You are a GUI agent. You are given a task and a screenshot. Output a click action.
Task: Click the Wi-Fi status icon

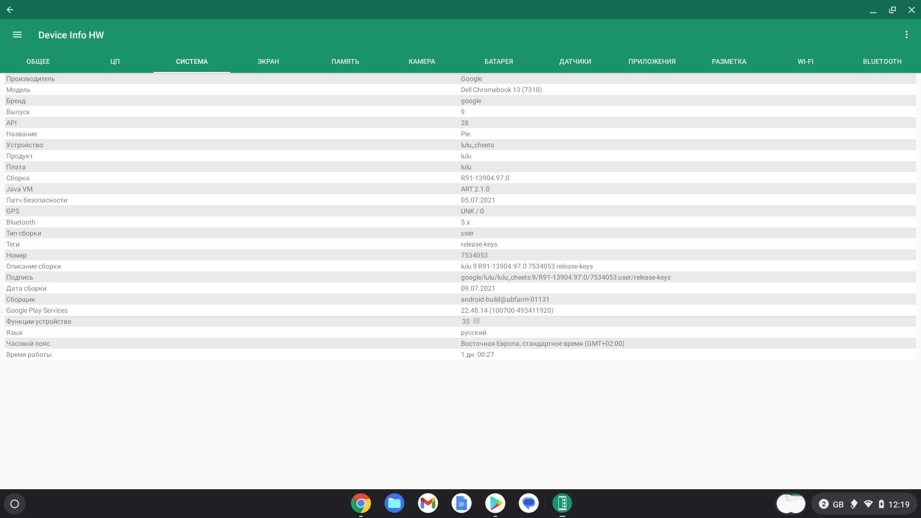[868, 504]
